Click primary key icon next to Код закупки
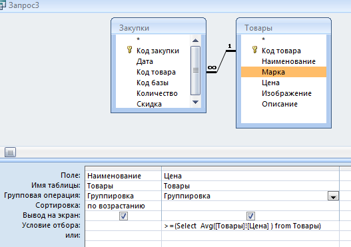The width and height of the screenshot is (351, 247). [129, 50]
